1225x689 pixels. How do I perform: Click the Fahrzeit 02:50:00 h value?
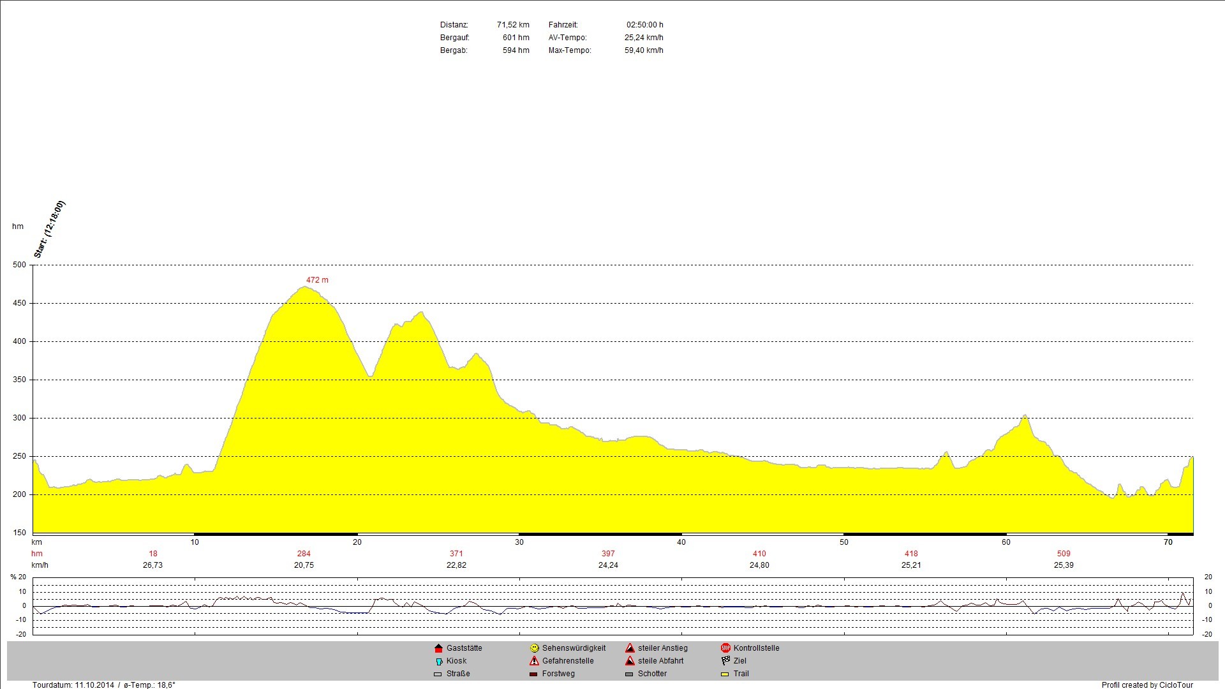point(644,25)
